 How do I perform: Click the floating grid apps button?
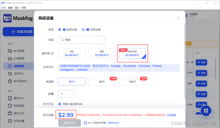(x=206, y=111)
